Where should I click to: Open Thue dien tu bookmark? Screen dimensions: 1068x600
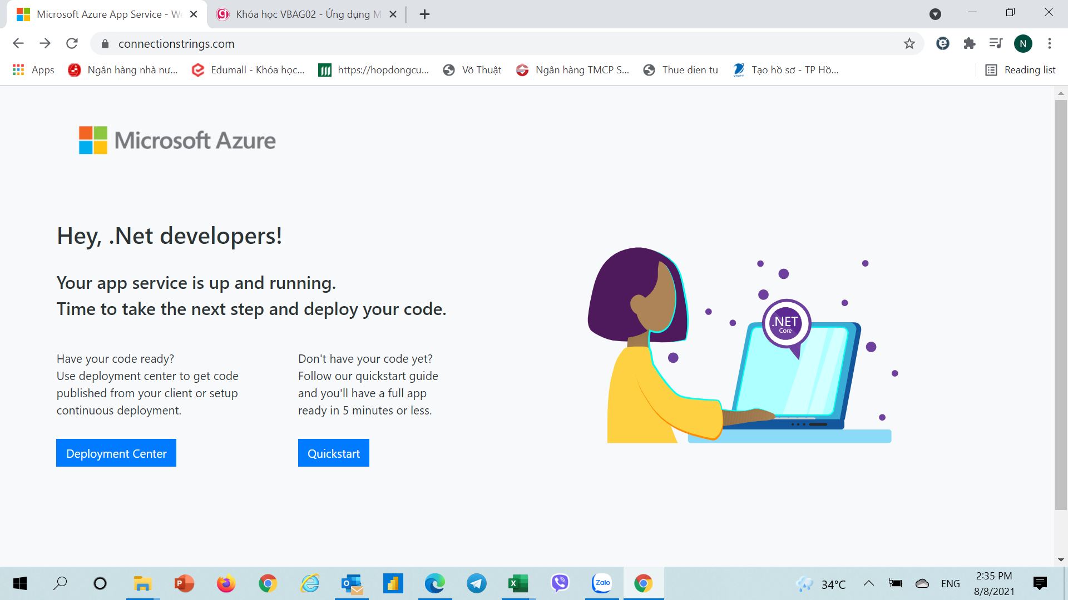(680, 70)
